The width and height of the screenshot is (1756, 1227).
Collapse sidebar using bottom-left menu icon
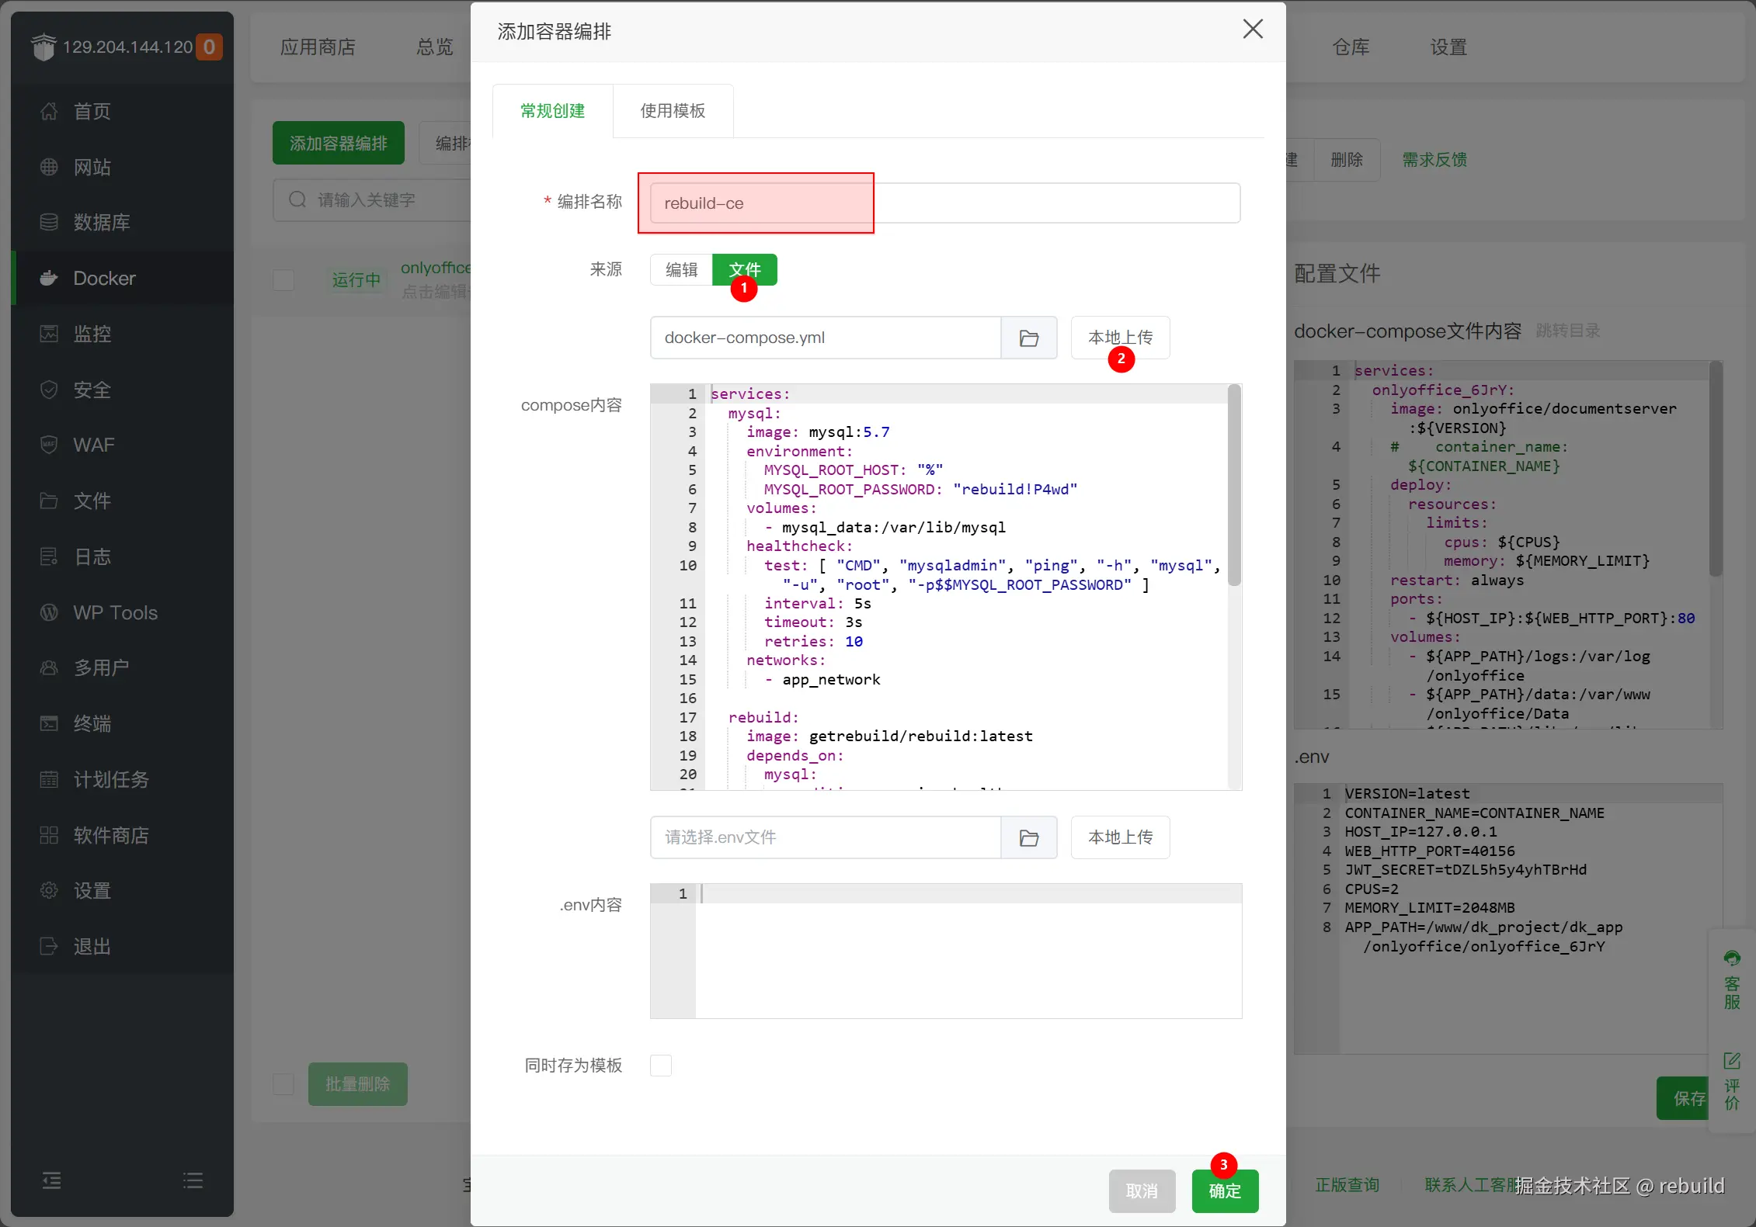point(51,1180)
